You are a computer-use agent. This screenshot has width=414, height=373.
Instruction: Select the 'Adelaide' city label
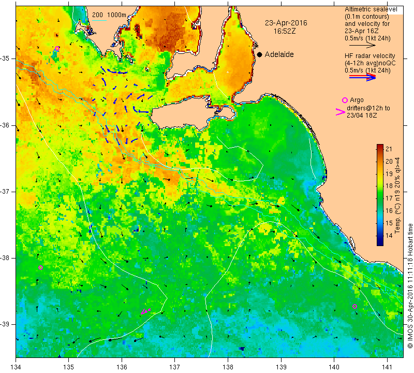point(279,54)
